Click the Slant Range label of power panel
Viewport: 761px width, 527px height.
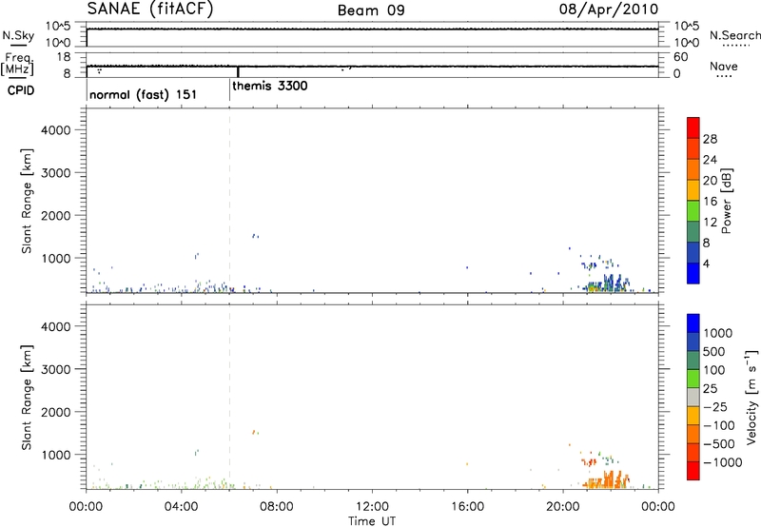[x=27, y=201]
